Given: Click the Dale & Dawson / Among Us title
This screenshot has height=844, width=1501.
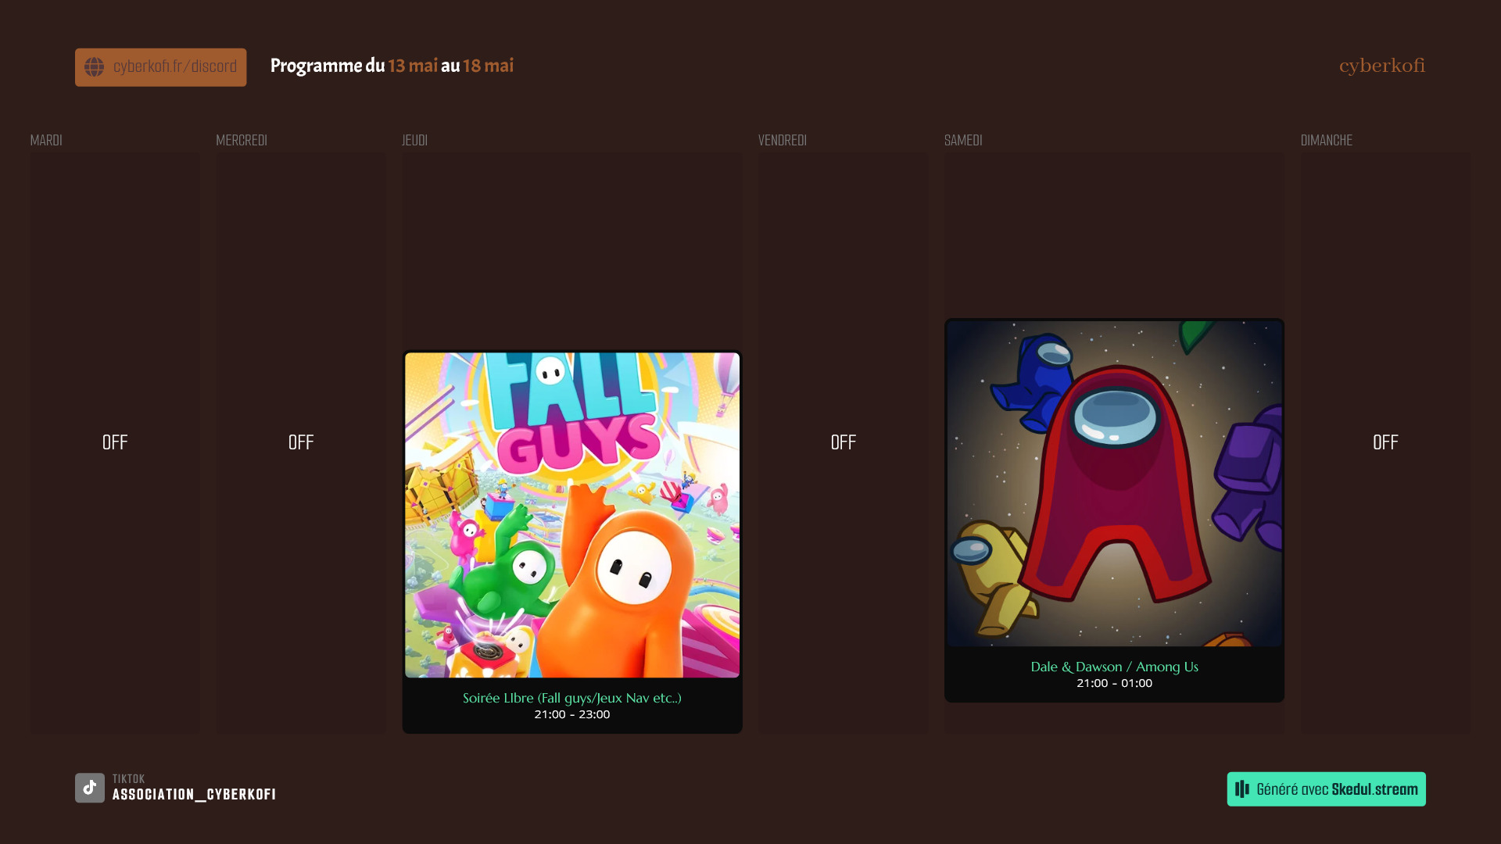Looking at the screenshot, I should 1114,667.
